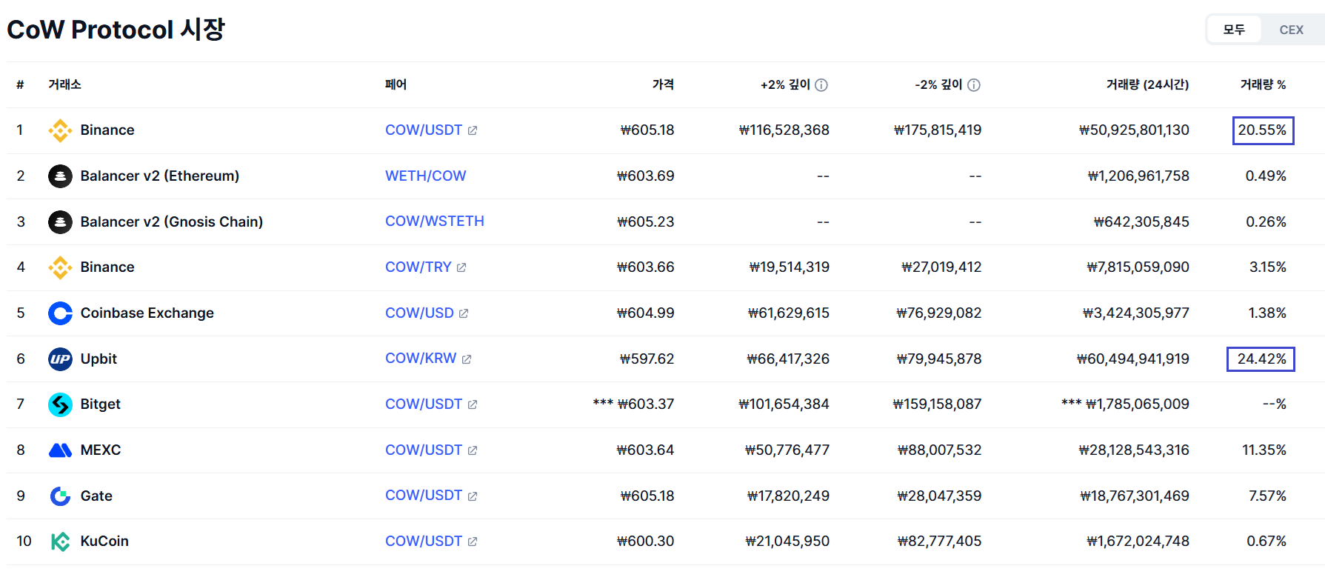Open Balancer v2 (Ethereum) exchange name

160,176
